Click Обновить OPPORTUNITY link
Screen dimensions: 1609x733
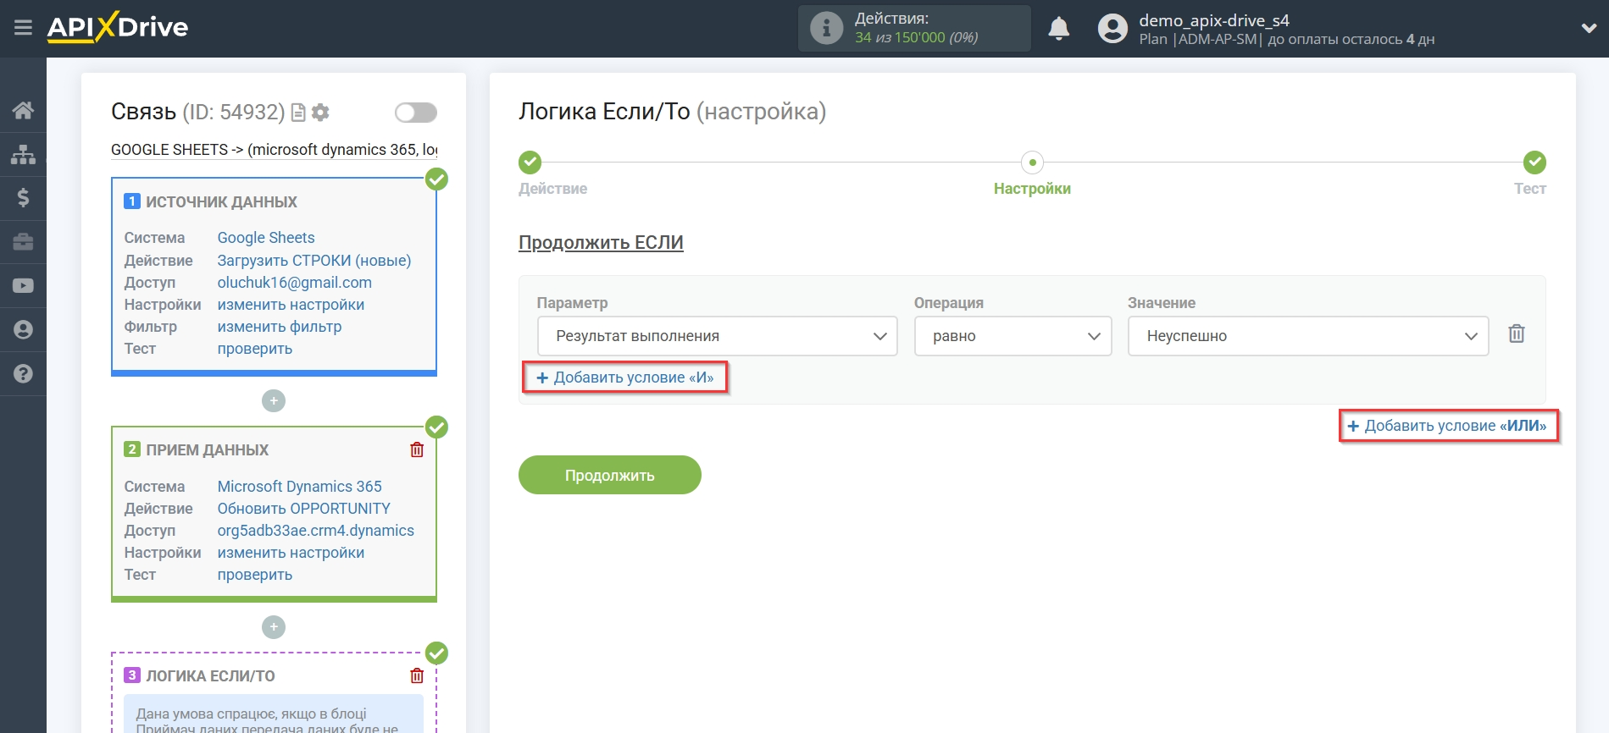(304, 509)
